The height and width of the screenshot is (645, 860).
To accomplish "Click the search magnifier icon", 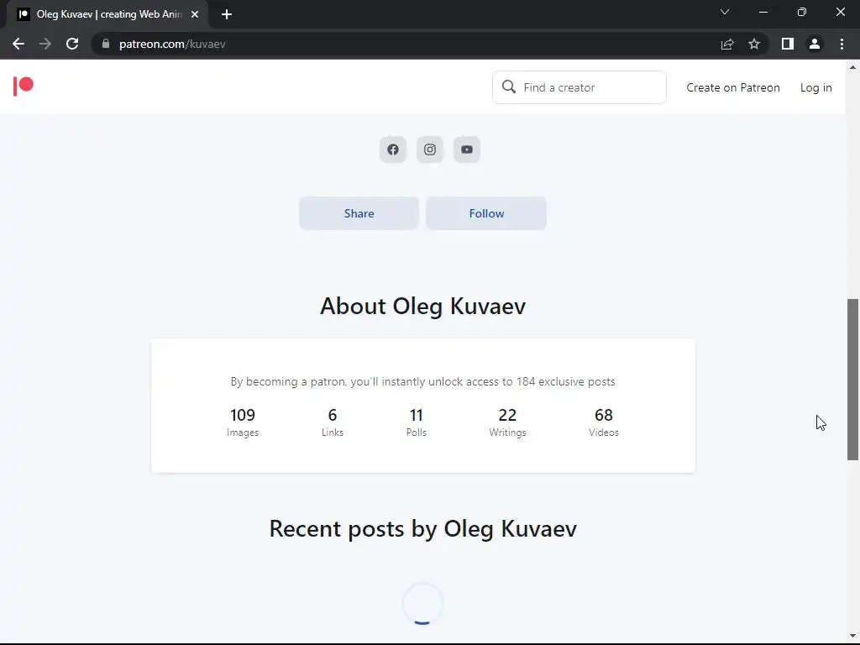I will pyautogui.click(x=508, y=87).
